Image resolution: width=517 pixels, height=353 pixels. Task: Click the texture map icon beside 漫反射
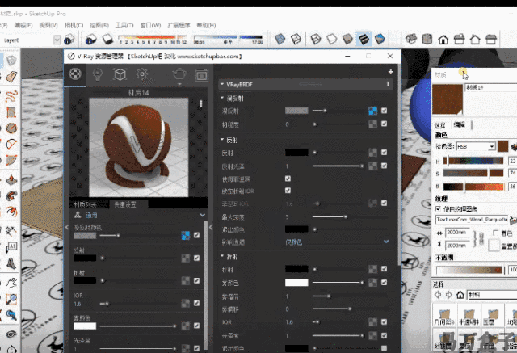(x=372, y=111)
